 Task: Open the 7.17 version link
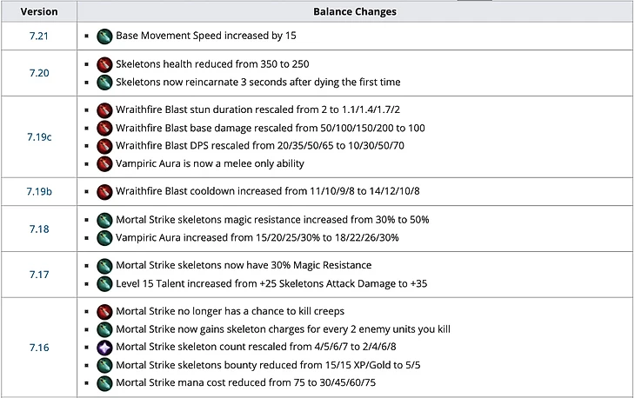pos(39,274)
